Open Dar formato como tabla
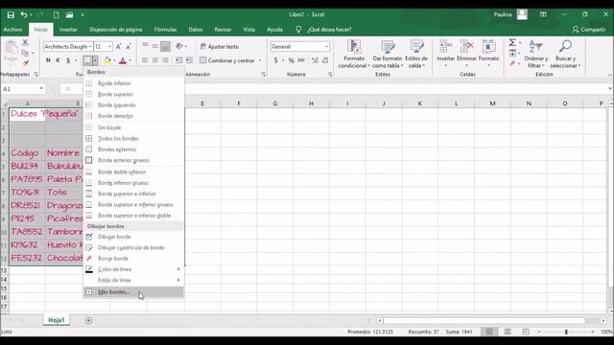 pos(388,54)
